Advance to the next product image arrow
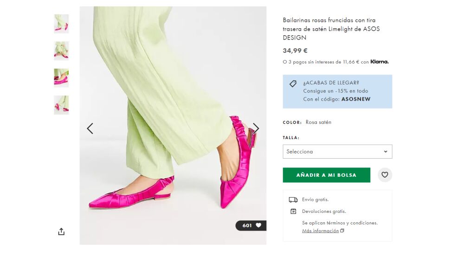Image resolution: width=464 pixels, height=263 pixels. coord(256,128)
